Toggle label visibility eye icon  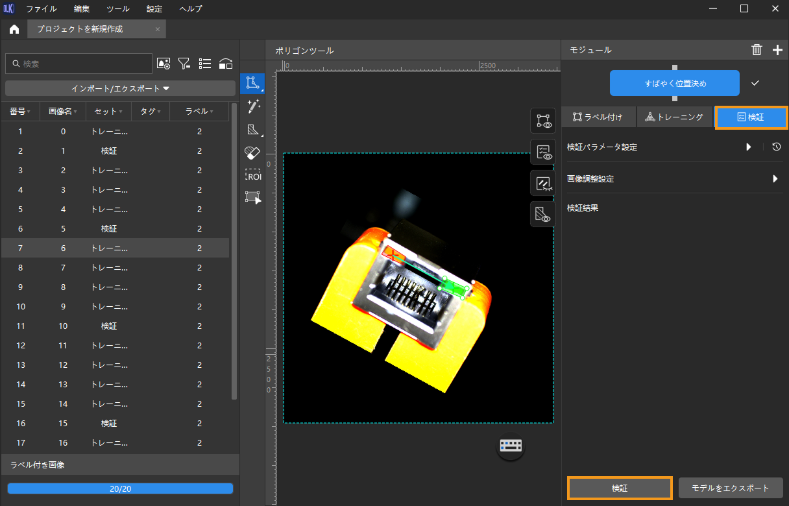[x=542, y=121]
